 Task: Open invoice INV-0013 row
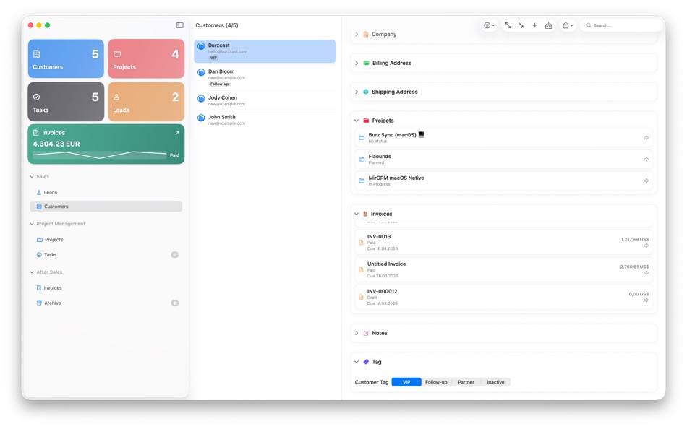[503, 242]
